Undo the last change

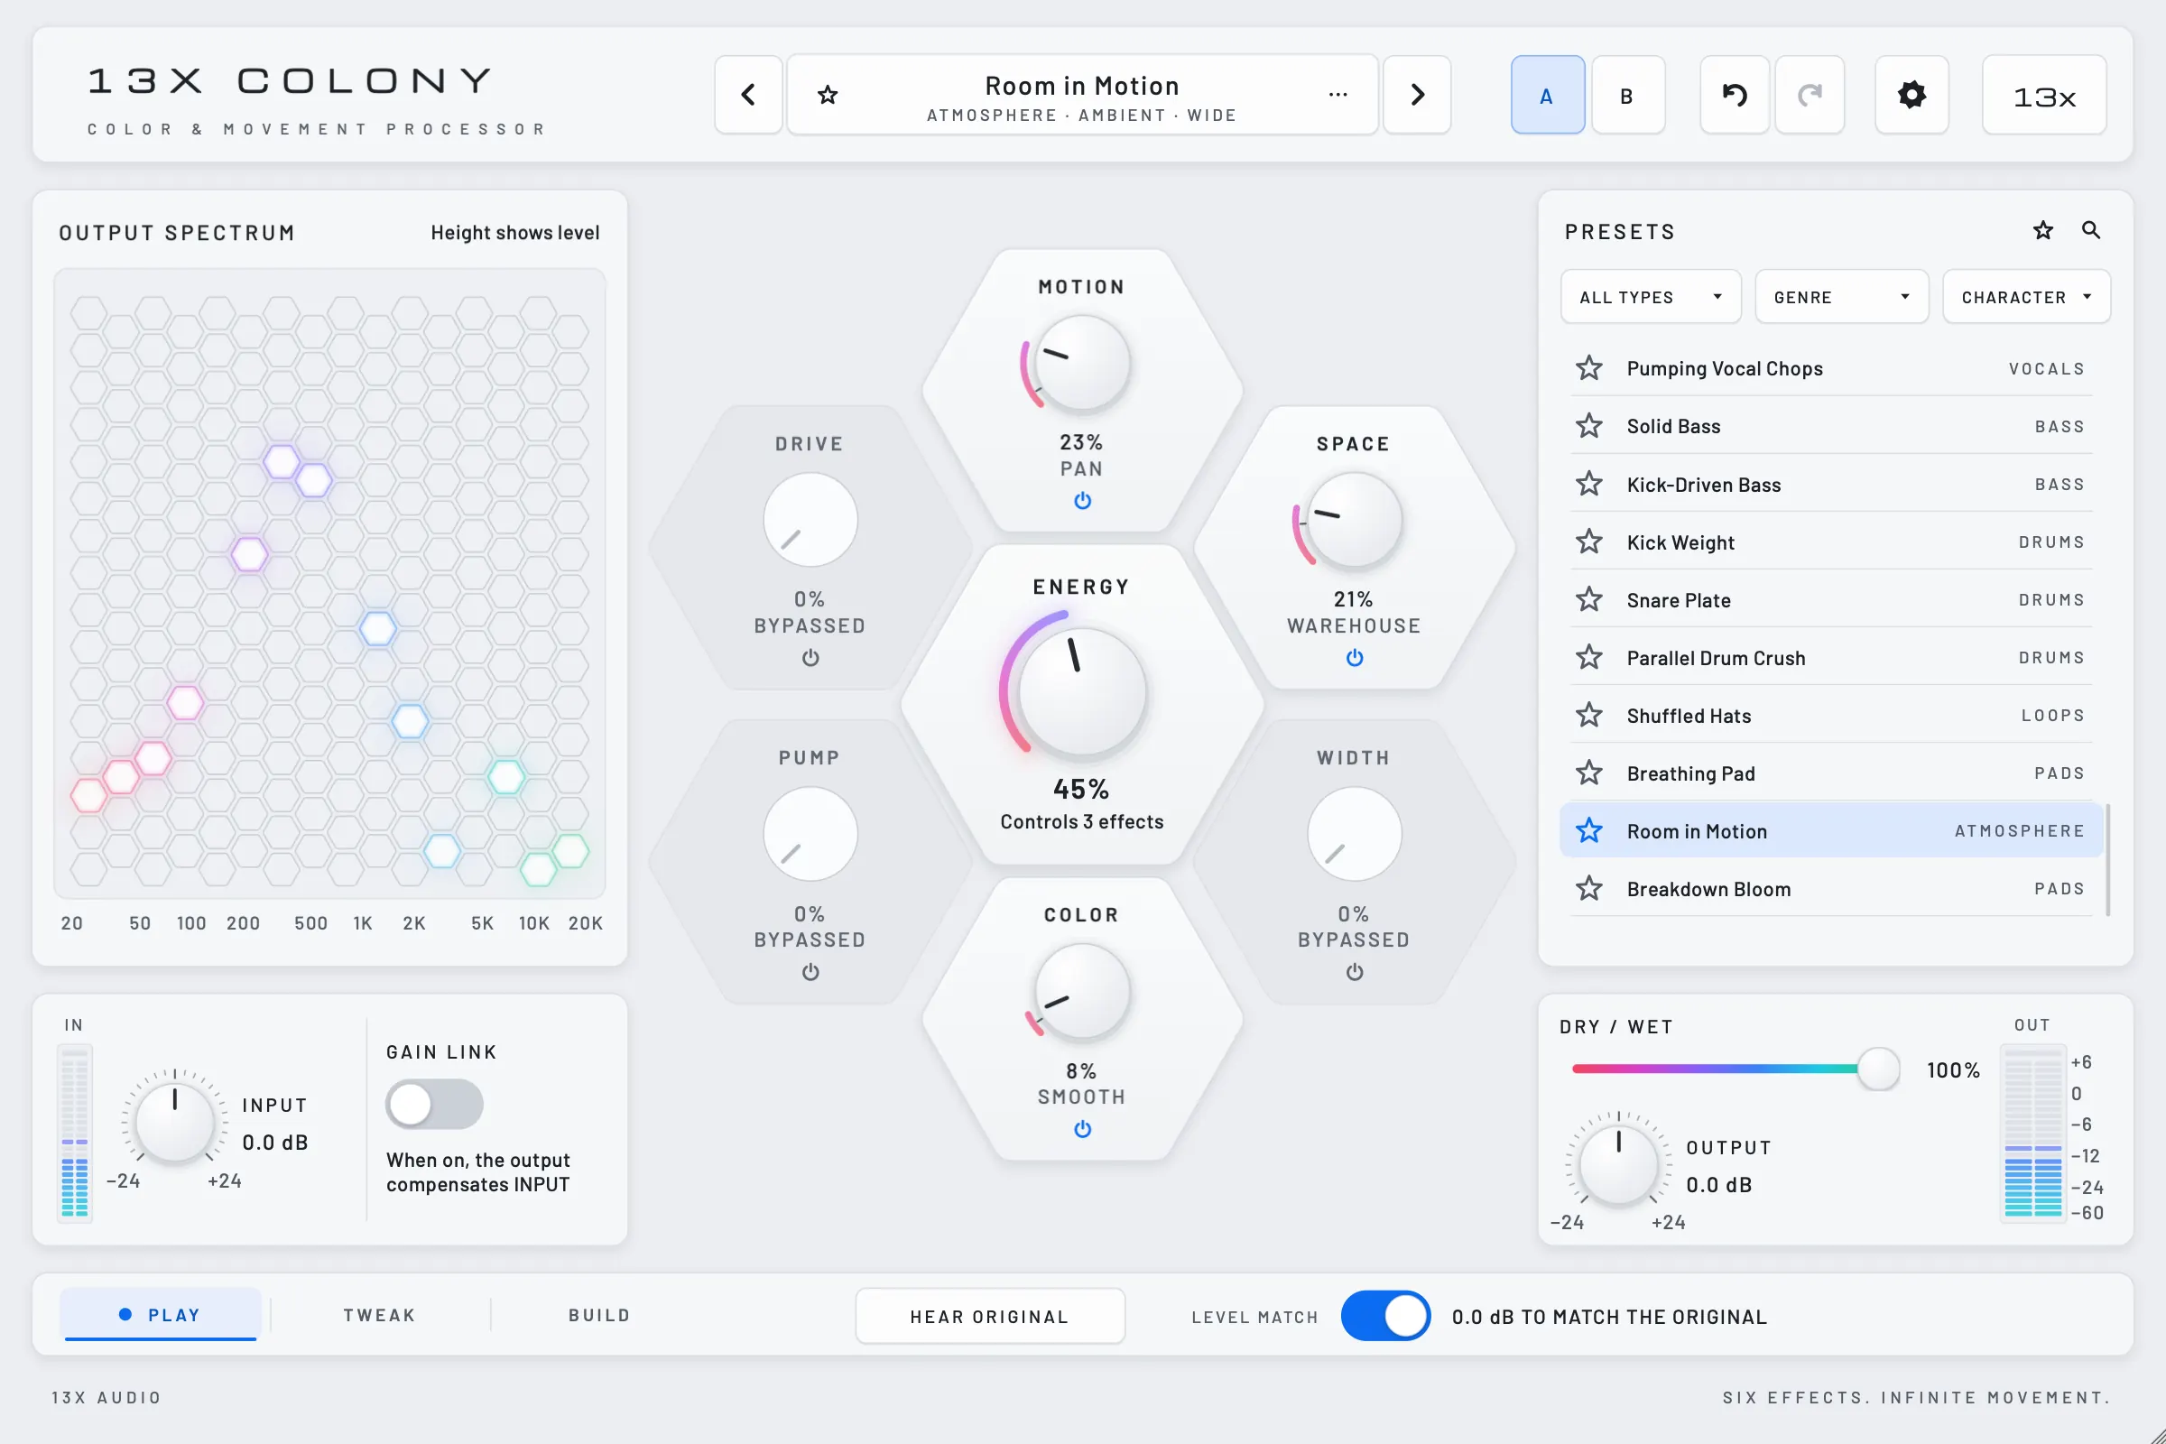1734,94
